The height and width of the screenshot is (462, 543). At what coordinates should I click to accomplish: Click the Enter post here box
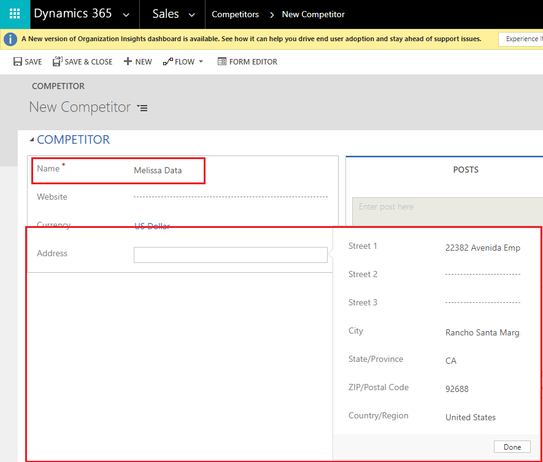pyautogui.click(x=447, y=211)
